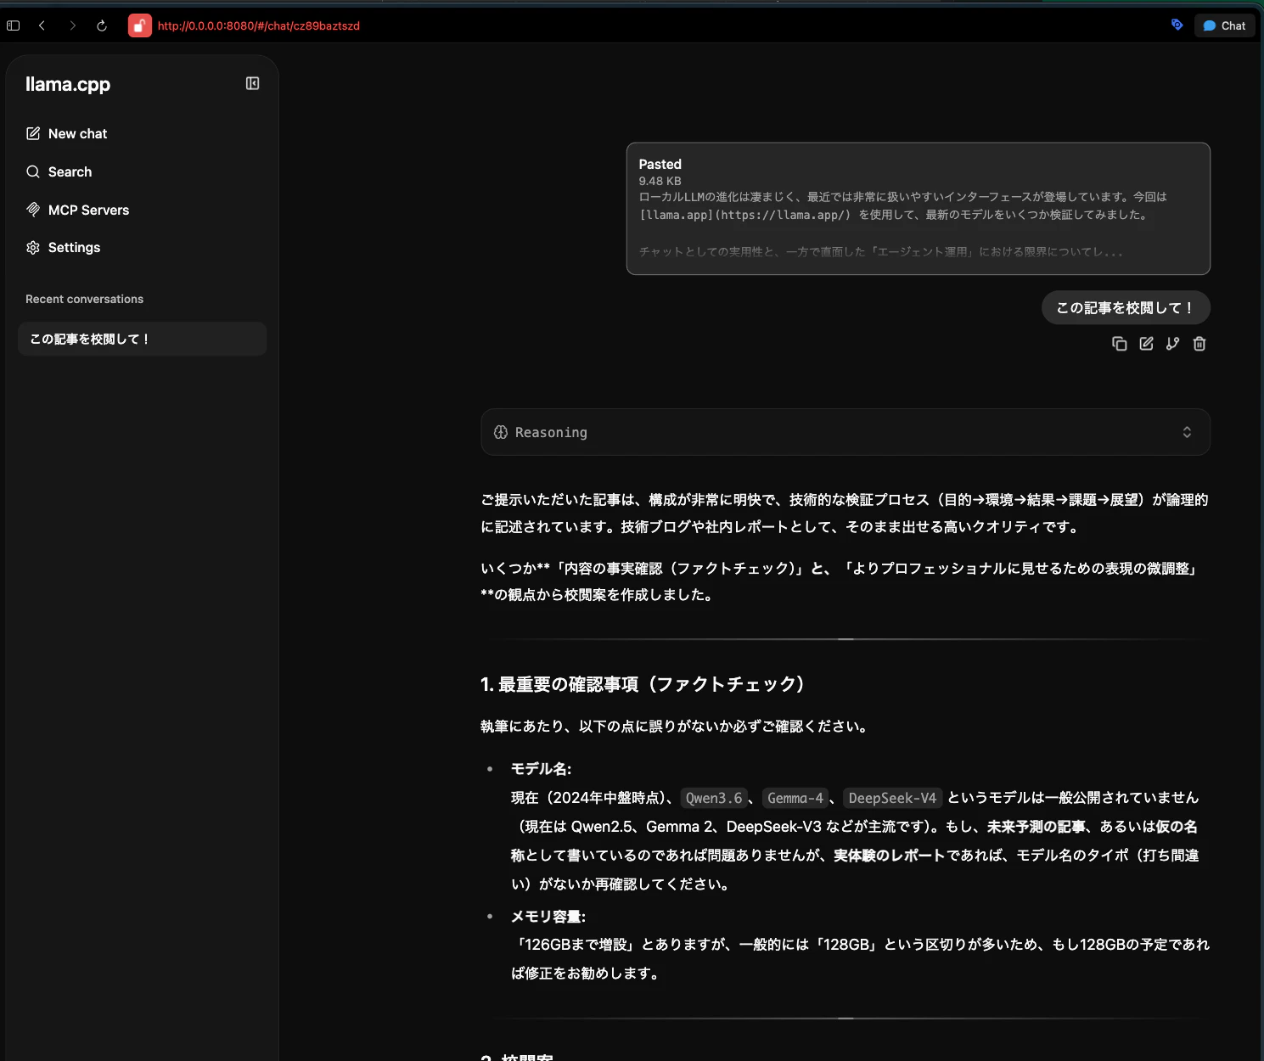Click the モデル名: bullet heading
The width and height of the screenshot is (1264, 1061).
(541, 769)
